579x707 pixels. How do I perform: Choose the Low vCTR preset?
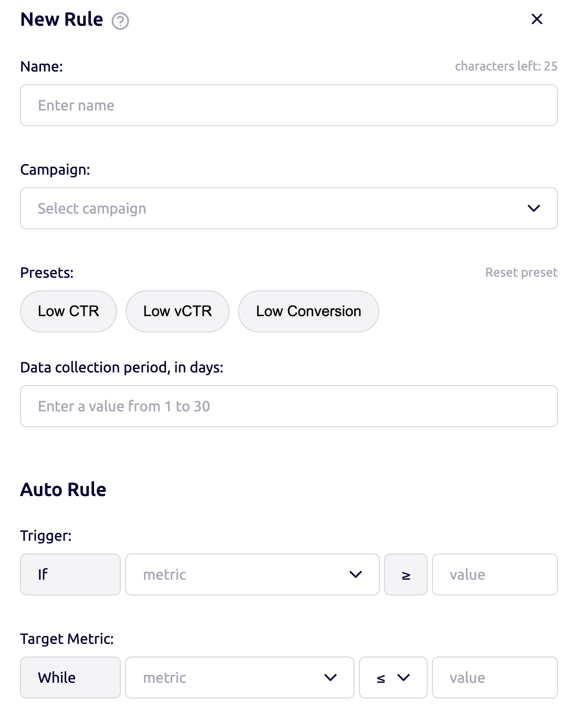(178, 311)
